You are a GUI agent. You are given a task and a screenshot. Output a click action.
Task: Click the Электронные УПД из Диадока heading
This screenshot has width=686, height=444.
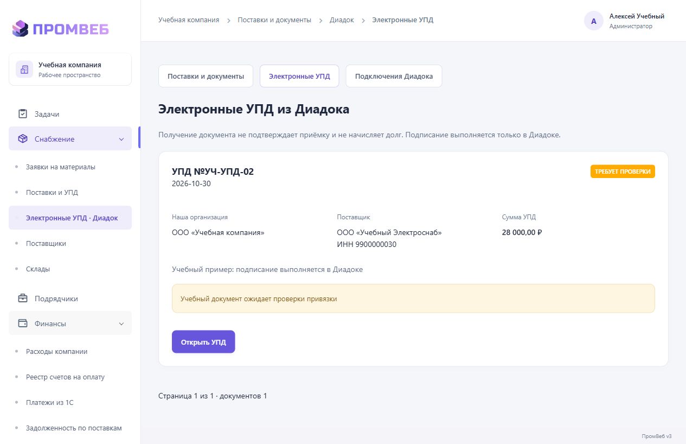click(x=254, y=109)
